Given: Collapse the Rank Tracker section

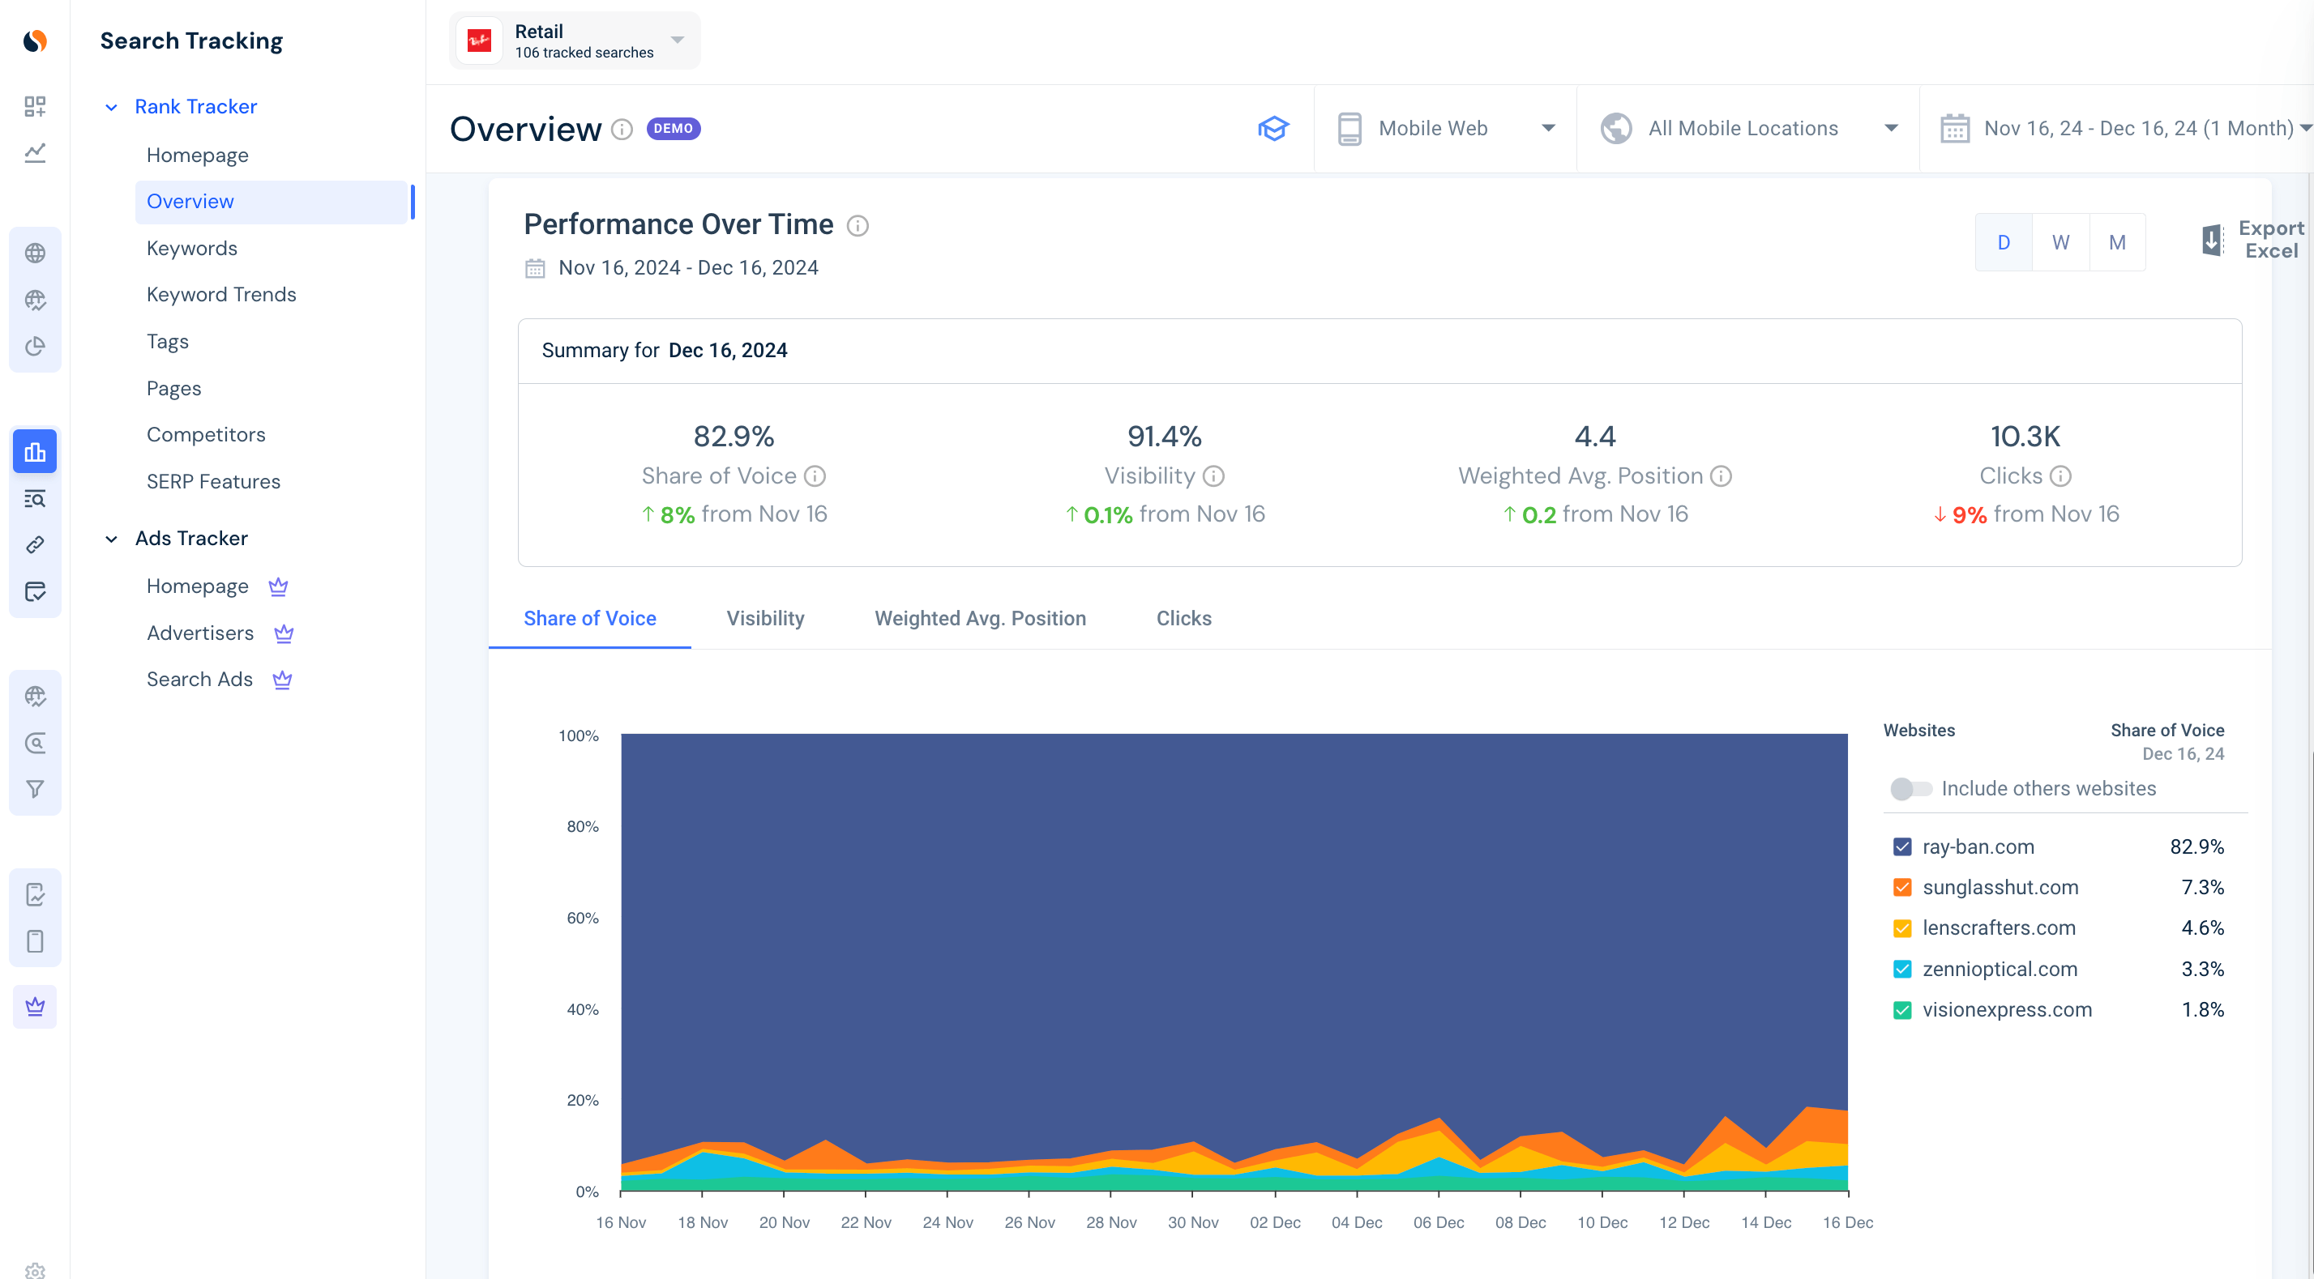Looking at the screenshot, I should pos(111,106).
